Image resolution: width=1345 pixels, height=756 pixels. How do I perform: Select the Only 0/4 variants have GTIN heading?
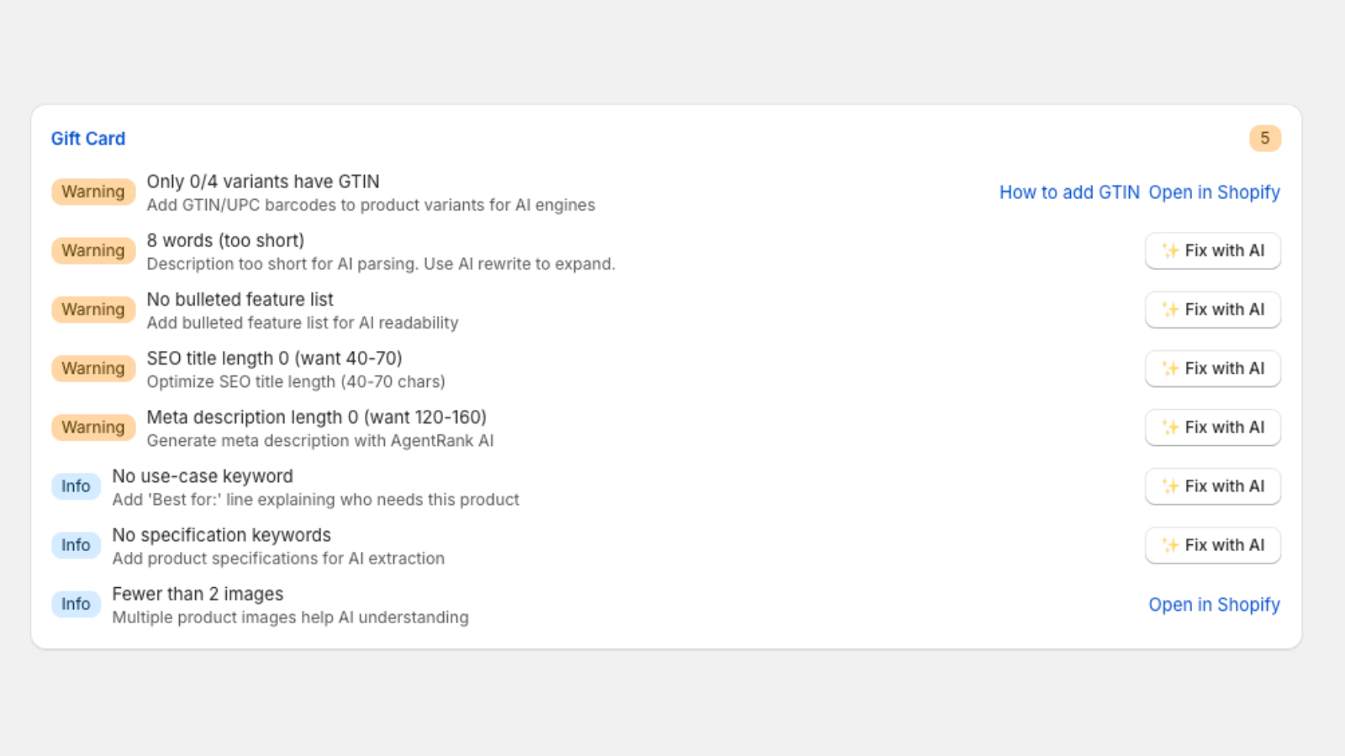pyautogui.click(x=263, y=181)
